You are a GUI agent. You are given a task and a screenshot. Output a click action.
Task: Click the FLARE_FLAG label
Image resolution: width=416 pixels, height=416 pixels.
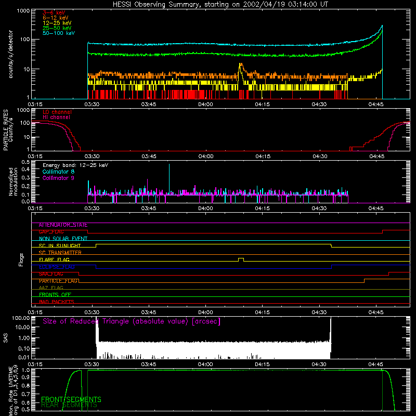(x=54, y=259)
